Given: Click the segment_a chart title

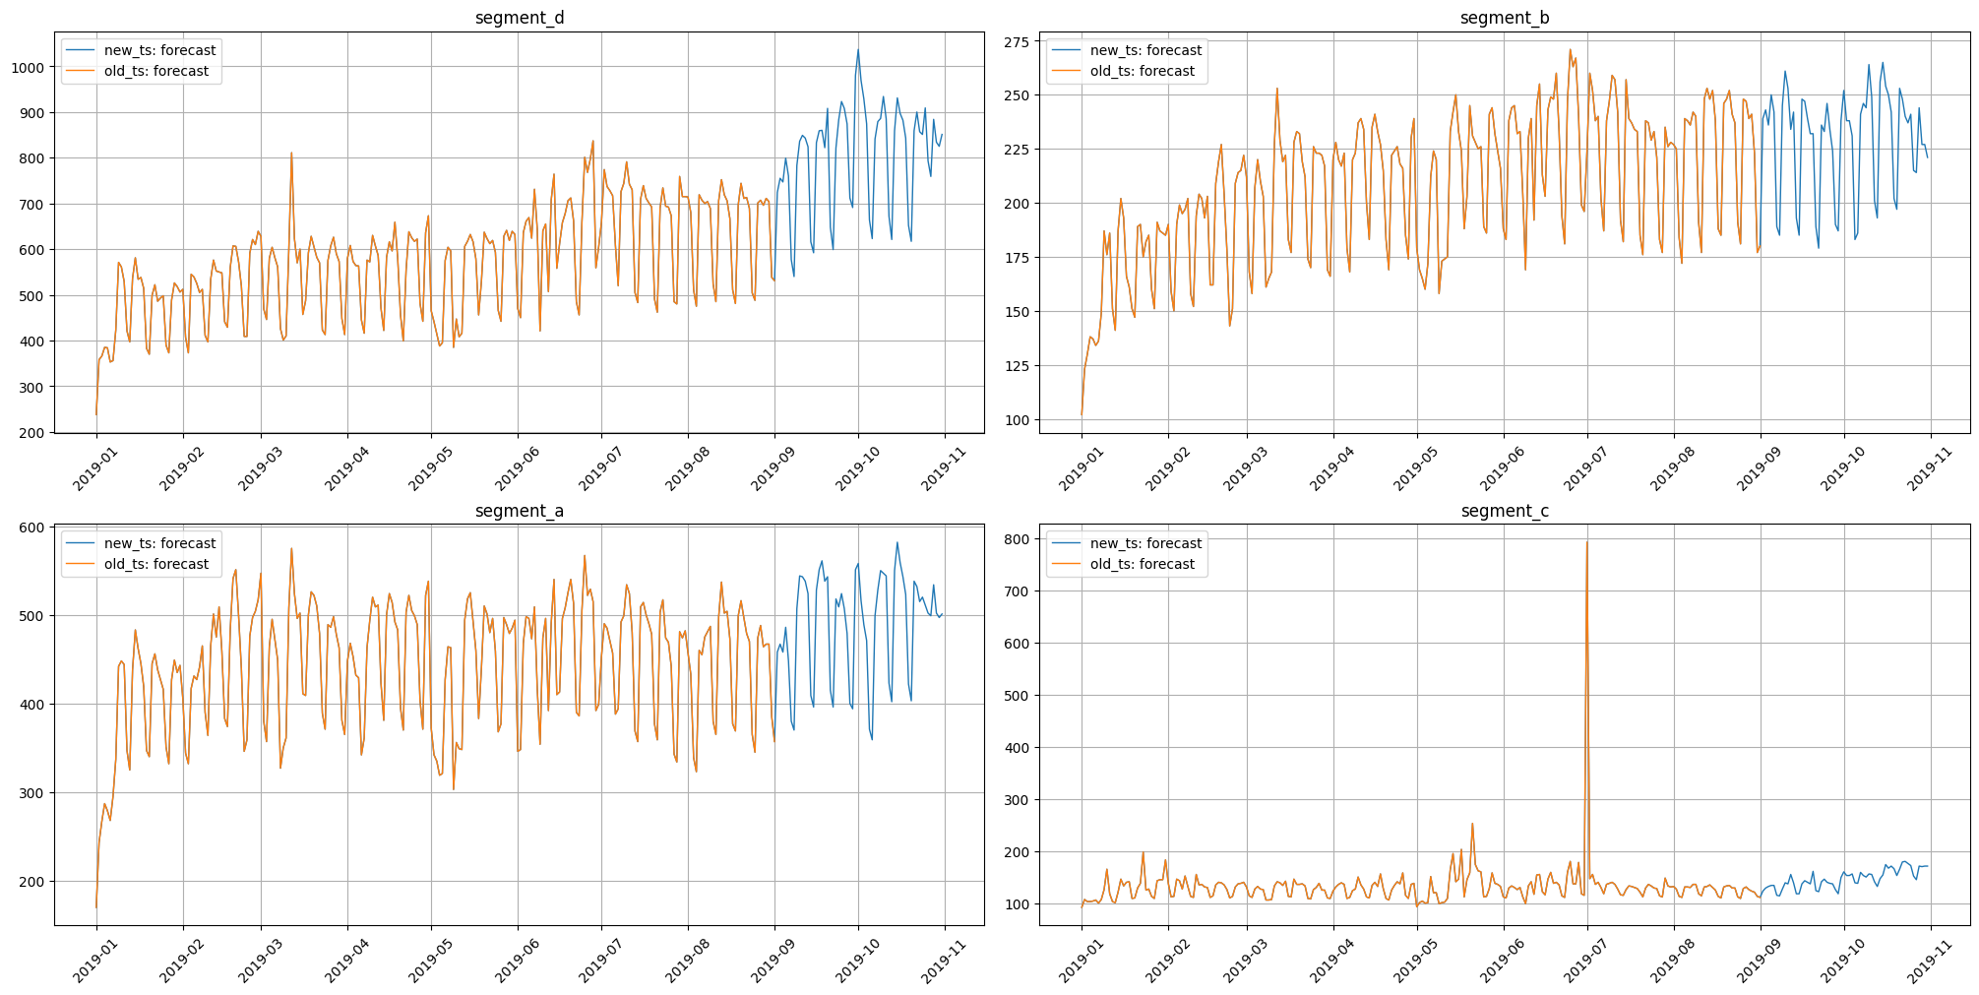Looking at the screenshot, I should tap(519, 511).
